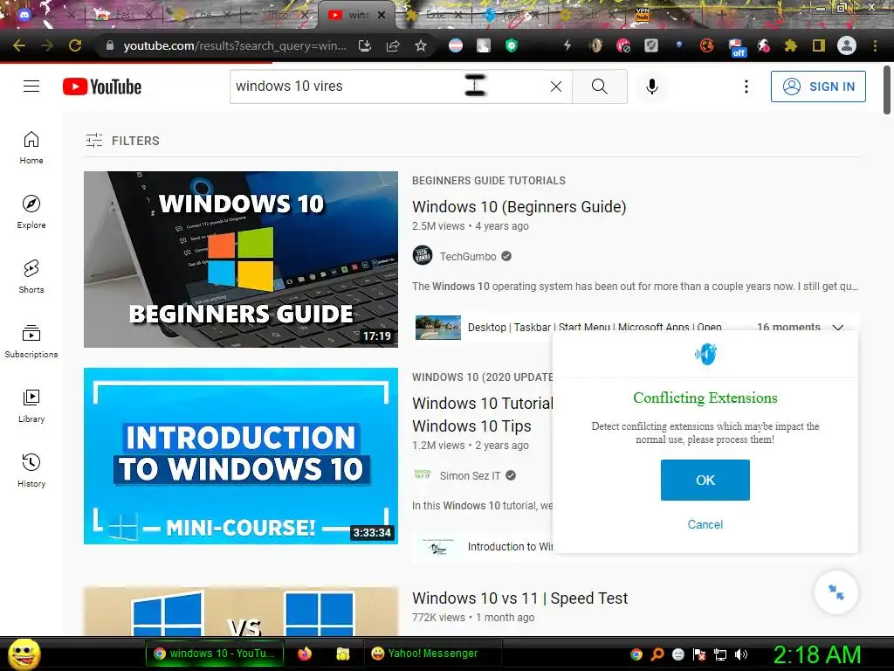894x671 pixels.
Task: Open the FILTERS options
Action: [122, 141]
